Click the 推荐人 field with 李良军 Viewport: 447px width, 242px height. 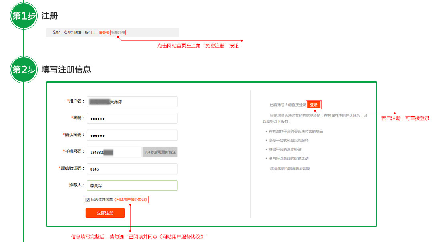click(132, 186)
